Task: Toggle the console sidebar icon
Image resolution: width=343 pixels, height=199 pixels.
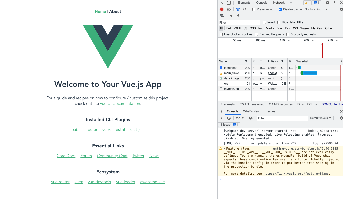Action: pos(222,118)
